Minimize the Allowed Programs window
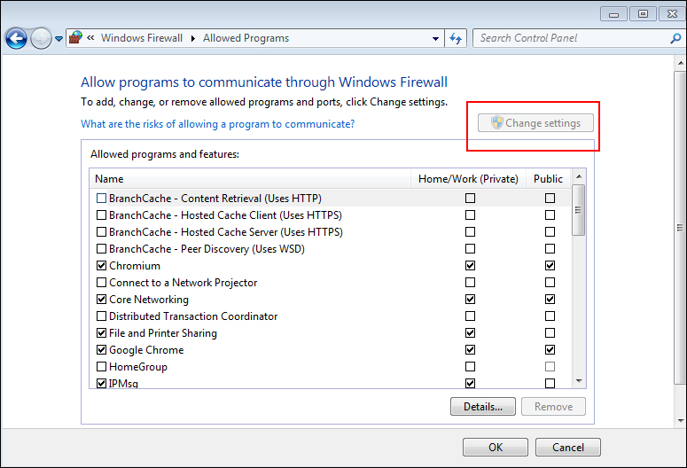The image size is (687, 468). click(x=613, y=14)
